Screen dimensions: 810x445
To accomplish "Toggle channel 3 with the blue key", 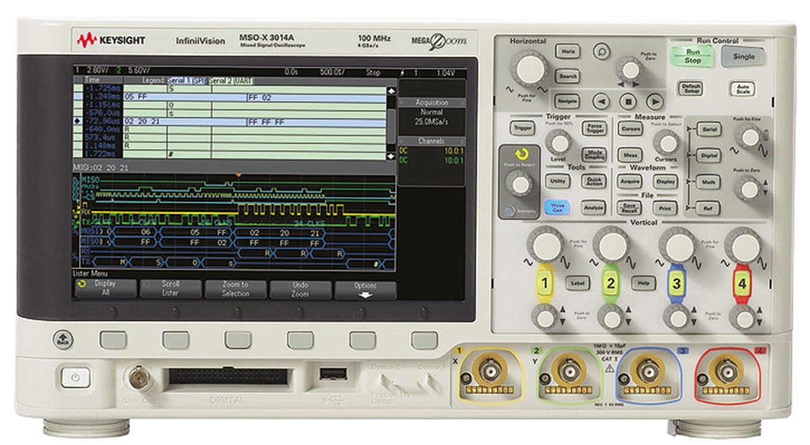I will point(676,284).
